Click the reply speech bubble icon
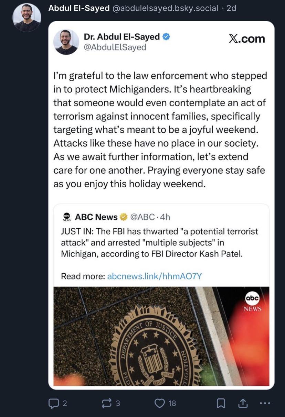The image size is (285, 417). 54,403
